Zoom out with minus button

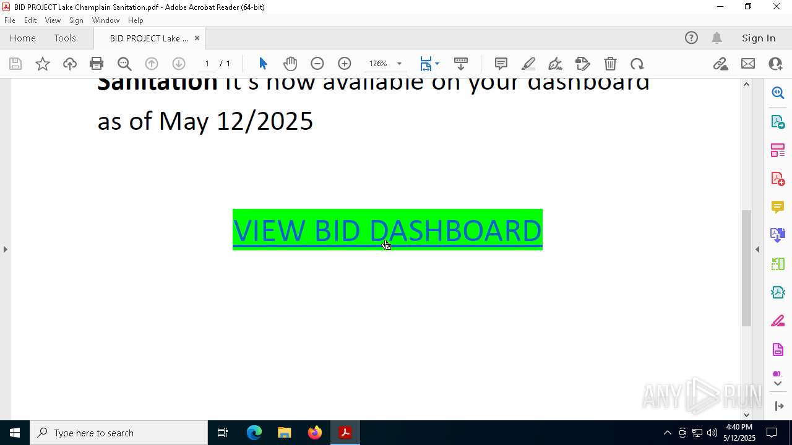pos(317,64)
